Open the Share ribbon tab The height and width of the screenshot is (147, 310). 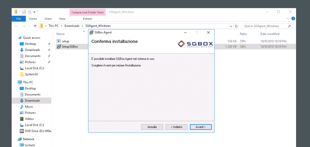[48, 19]
